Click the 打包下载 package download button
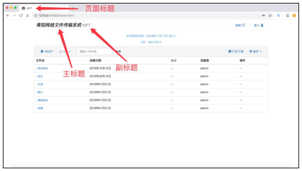The width and height of the screenshot is (302, 171). 236,52
